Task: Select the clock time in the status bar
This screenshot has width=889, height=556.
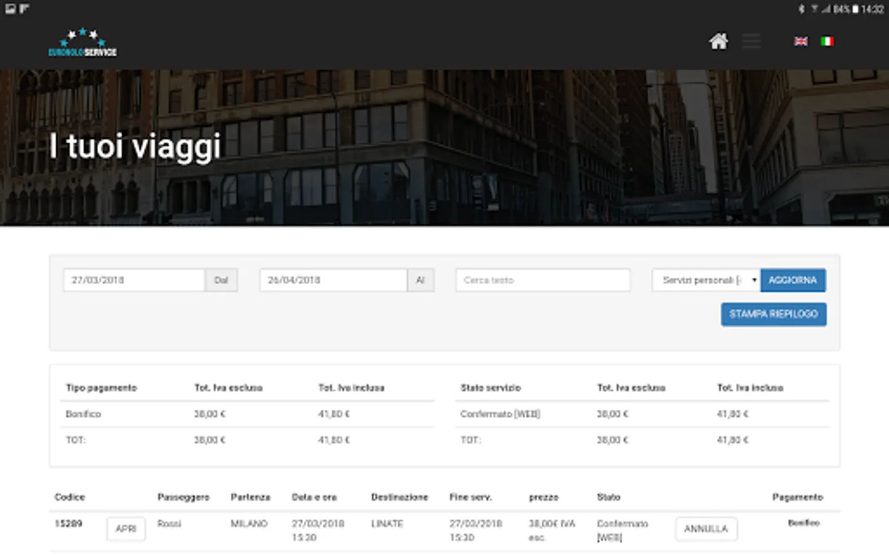Action: click(873, 9)
